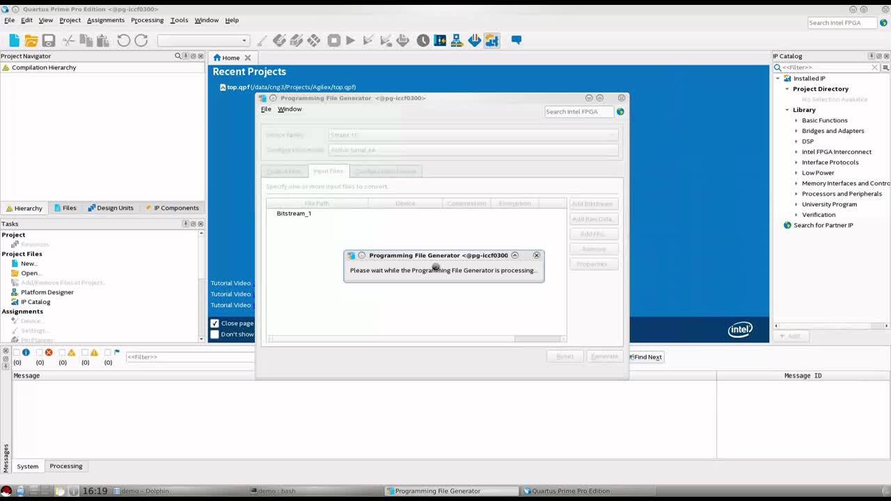
Task: Click the clock-shaped timing analyzer icon
Action: pos(423,40)
